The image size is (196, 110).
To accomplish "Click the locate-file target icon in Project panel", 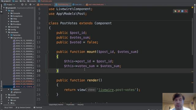I will click(22, 5).
